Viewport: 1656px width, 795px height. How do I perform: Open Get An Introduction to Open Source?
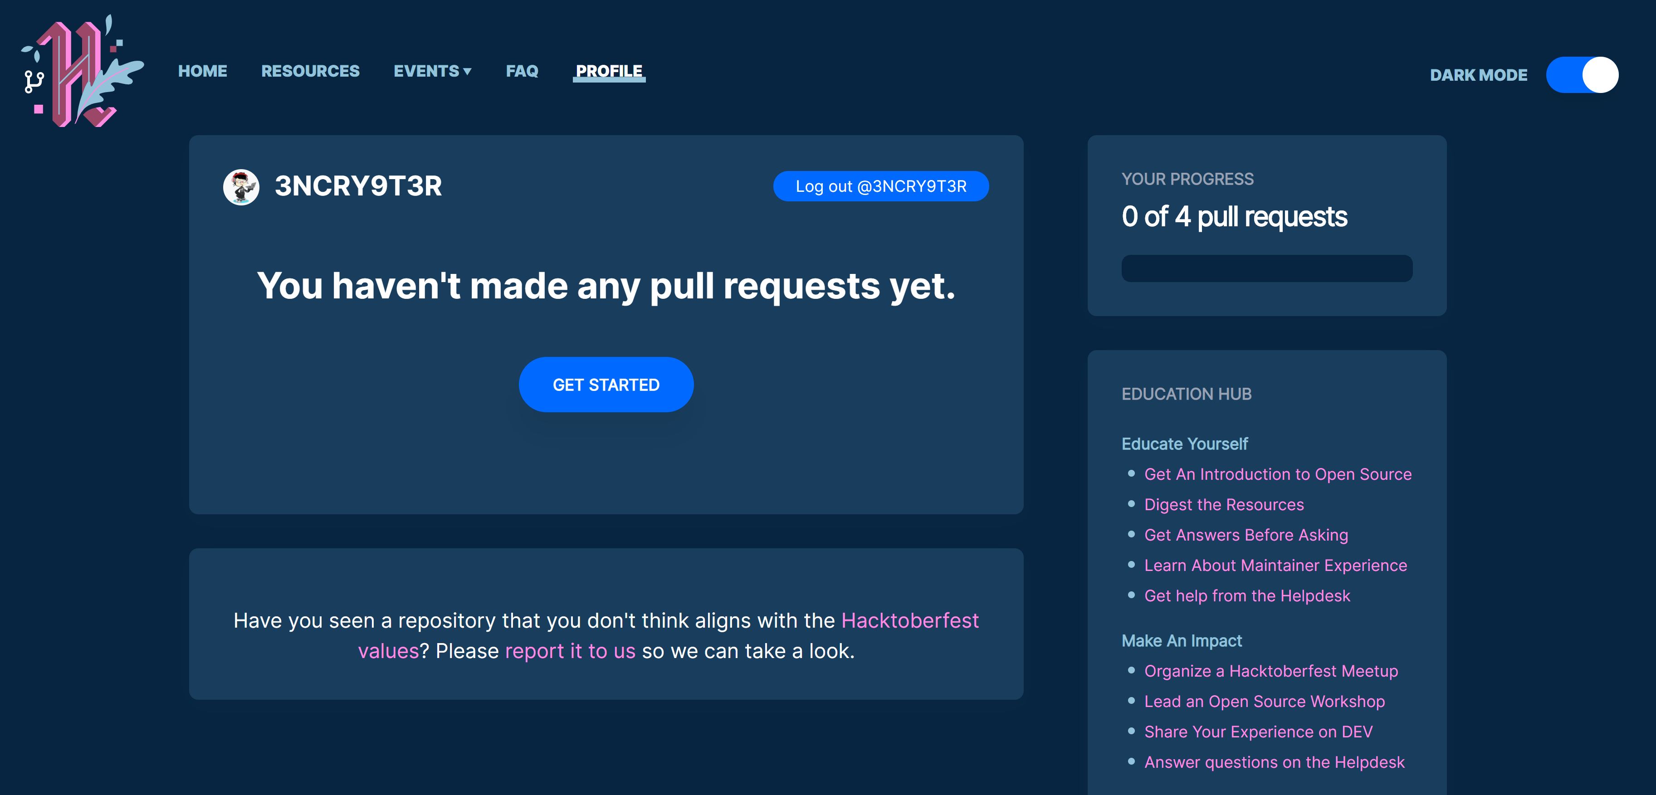(1277, 474)
